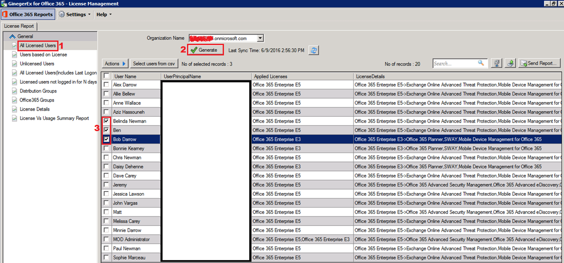Select the Daisy Dehenne name cell
Viewport: 564px width, 263px height.
136,166
